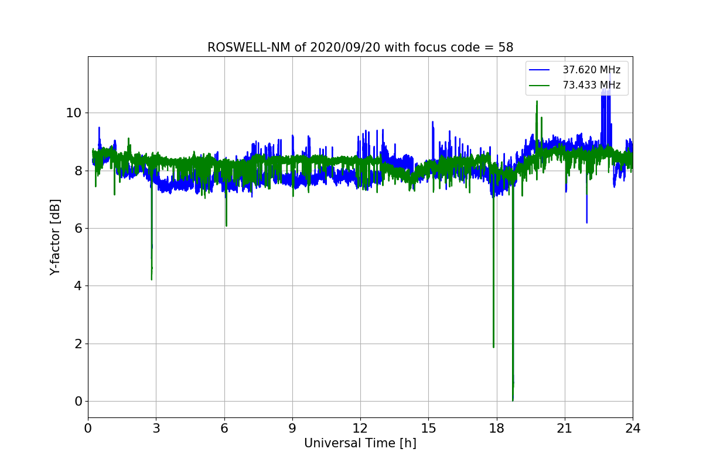
Task: Click the plot title 'ROSWELL-NM of 2020/09/20 with focus code = 58'
Action: tap(360, 47)
